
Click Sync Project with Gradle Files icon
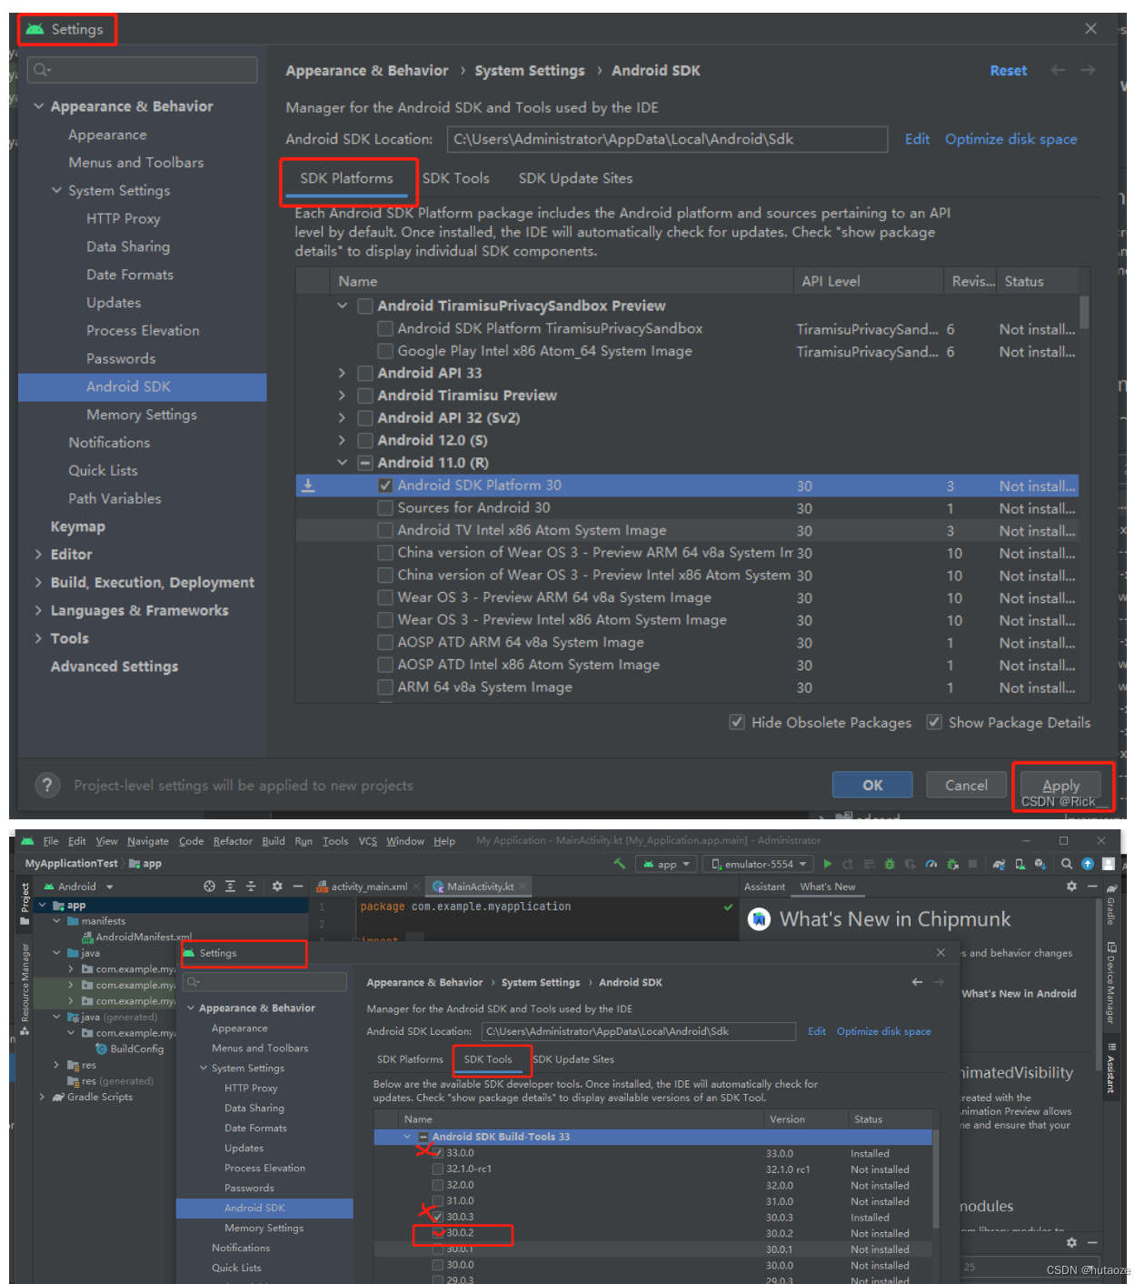click(x=999, y=864)
